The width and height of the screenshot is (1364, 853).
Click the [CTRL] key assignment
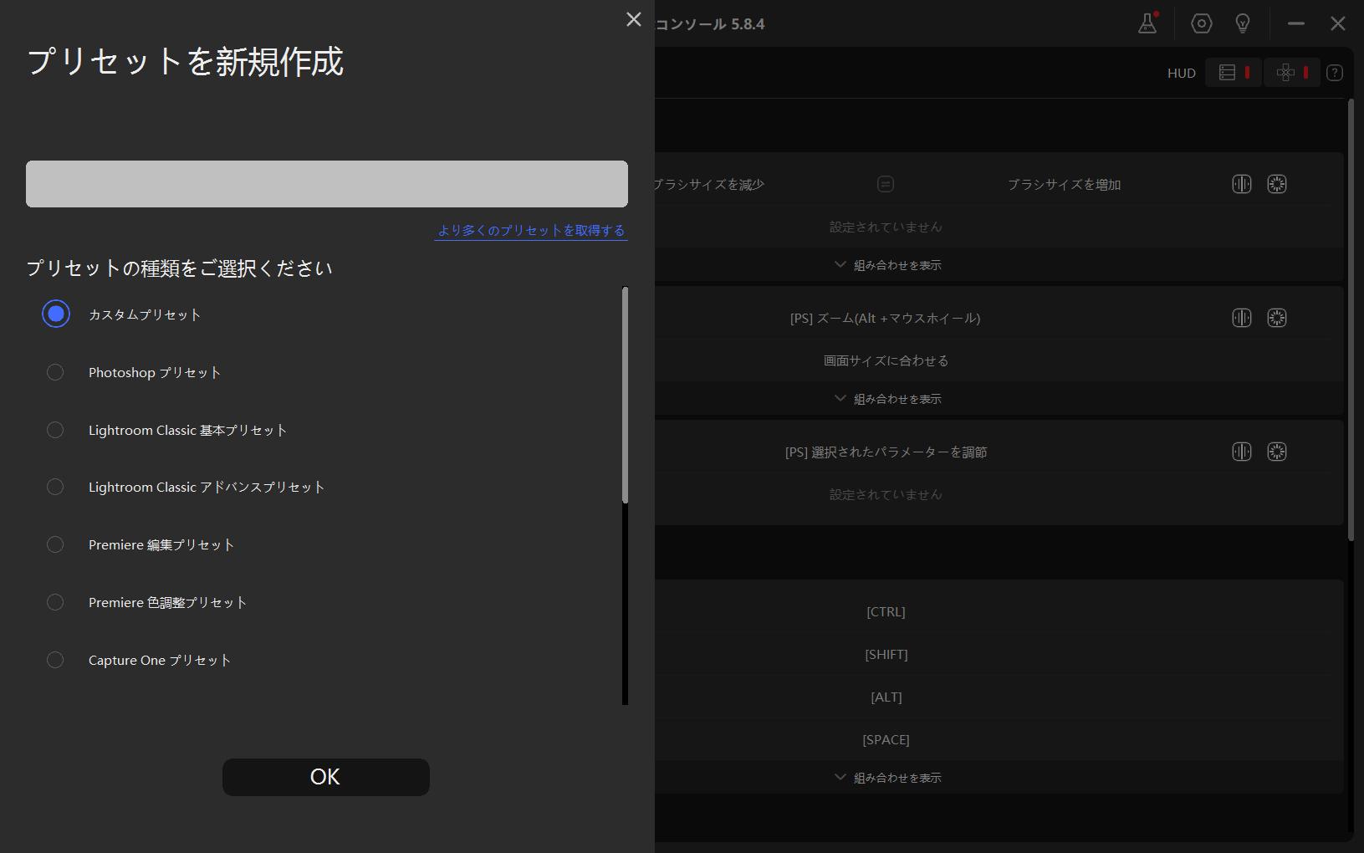pyautogui.click(x=886, y=612)
